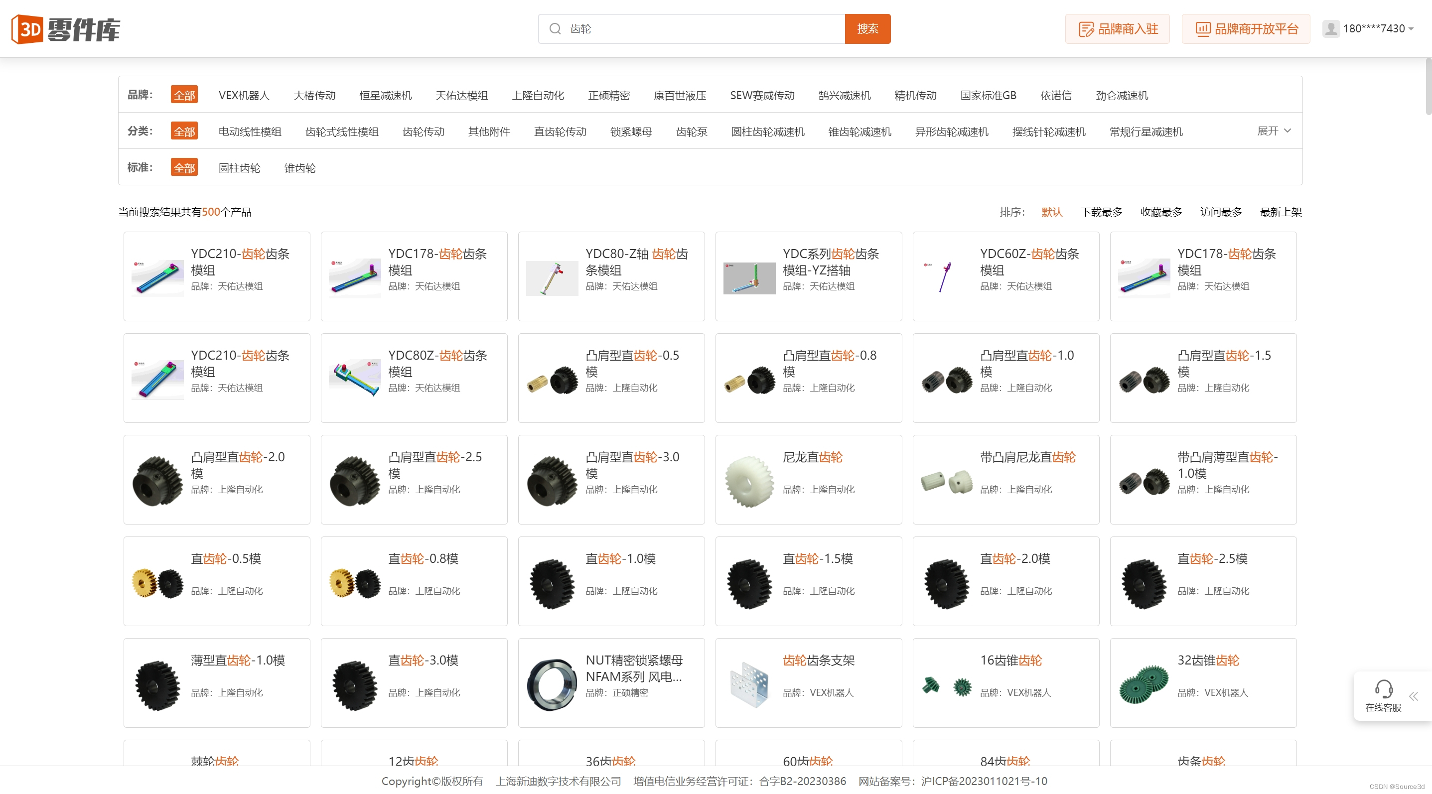1432x794 pixels.
Task: Click the magnifier icon in search box
Action: click(555, 29)
